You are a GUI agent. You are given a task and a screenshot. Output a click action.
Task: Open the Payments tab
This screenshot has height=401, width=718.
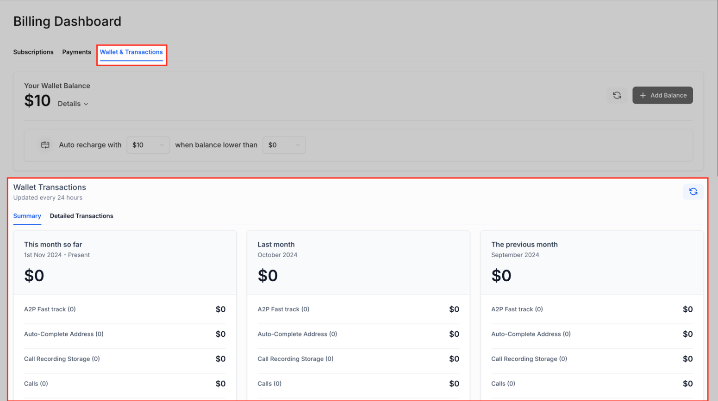pyautogui.click(x=76, y=52)
